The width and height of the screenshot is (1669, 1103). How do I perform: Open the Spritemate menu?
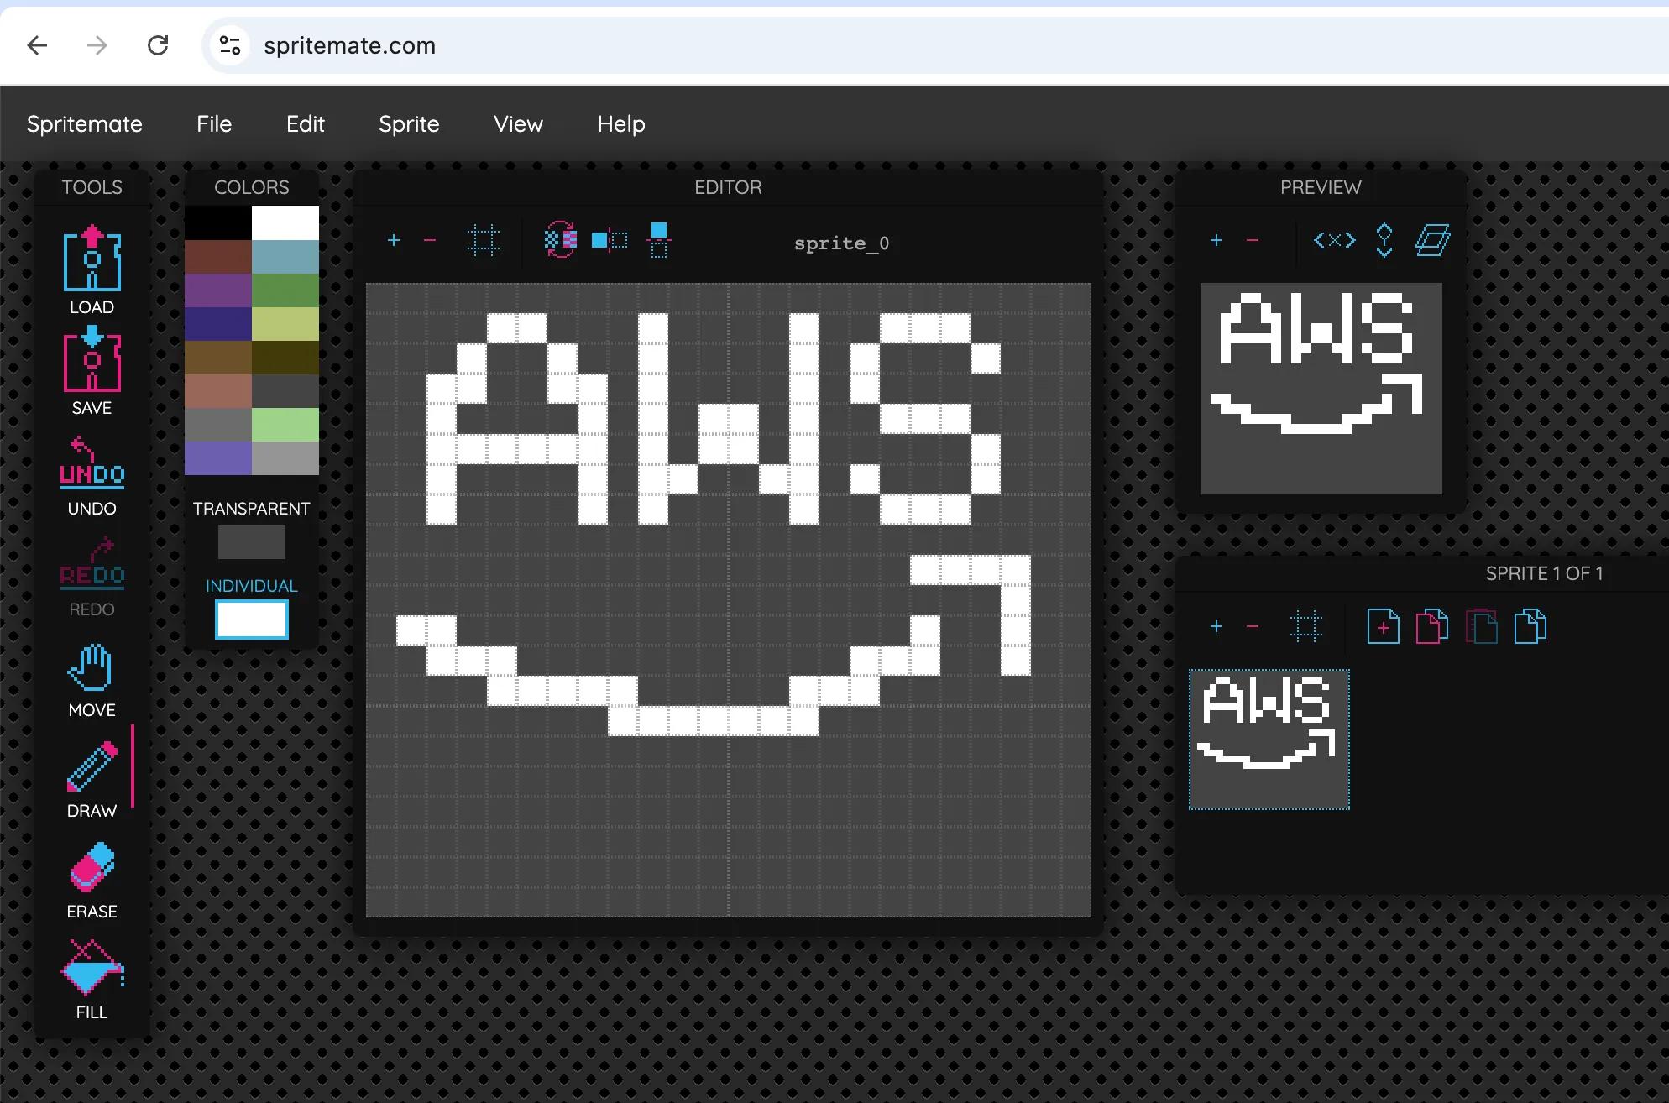point(85,124)
